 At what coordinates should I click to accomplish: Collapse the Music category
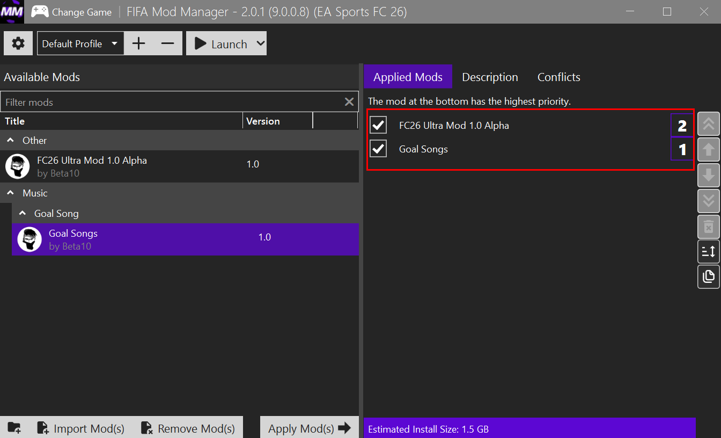[11, 193]
